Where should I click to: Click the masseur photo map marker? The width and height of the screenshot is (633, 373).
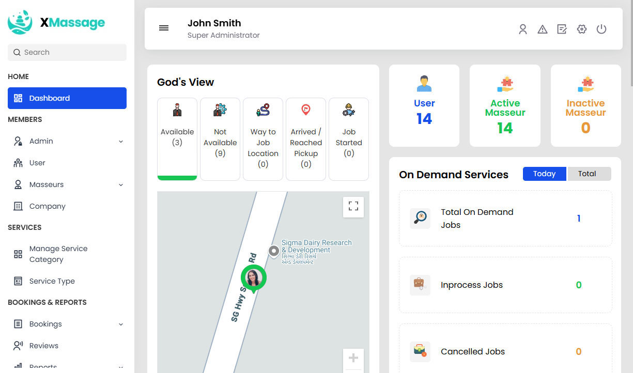click(x=253, y=278)
